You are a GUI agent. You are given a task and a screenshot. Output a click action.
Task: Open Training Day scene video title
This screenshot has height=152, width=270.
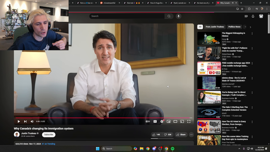(x=235, y=138)
